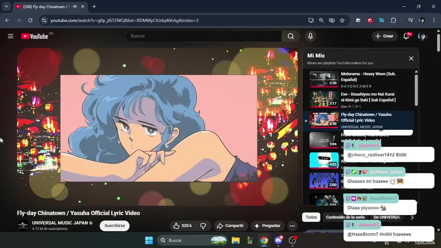Screen dimensions: 441x248
Task: Open the YouTube account avatar menu
Action: click(x=422, y=36)
